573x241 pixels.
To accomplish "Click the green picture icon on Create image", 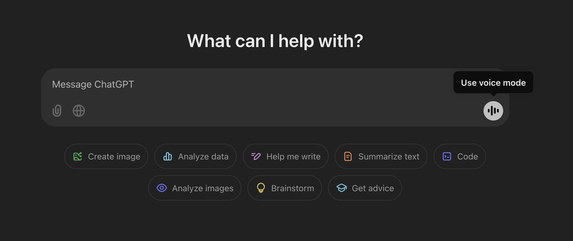I will 77,156.
